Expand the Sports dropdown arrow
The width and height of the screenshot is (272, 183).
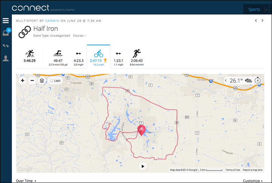pyautogui.click(x=267, y=10)
